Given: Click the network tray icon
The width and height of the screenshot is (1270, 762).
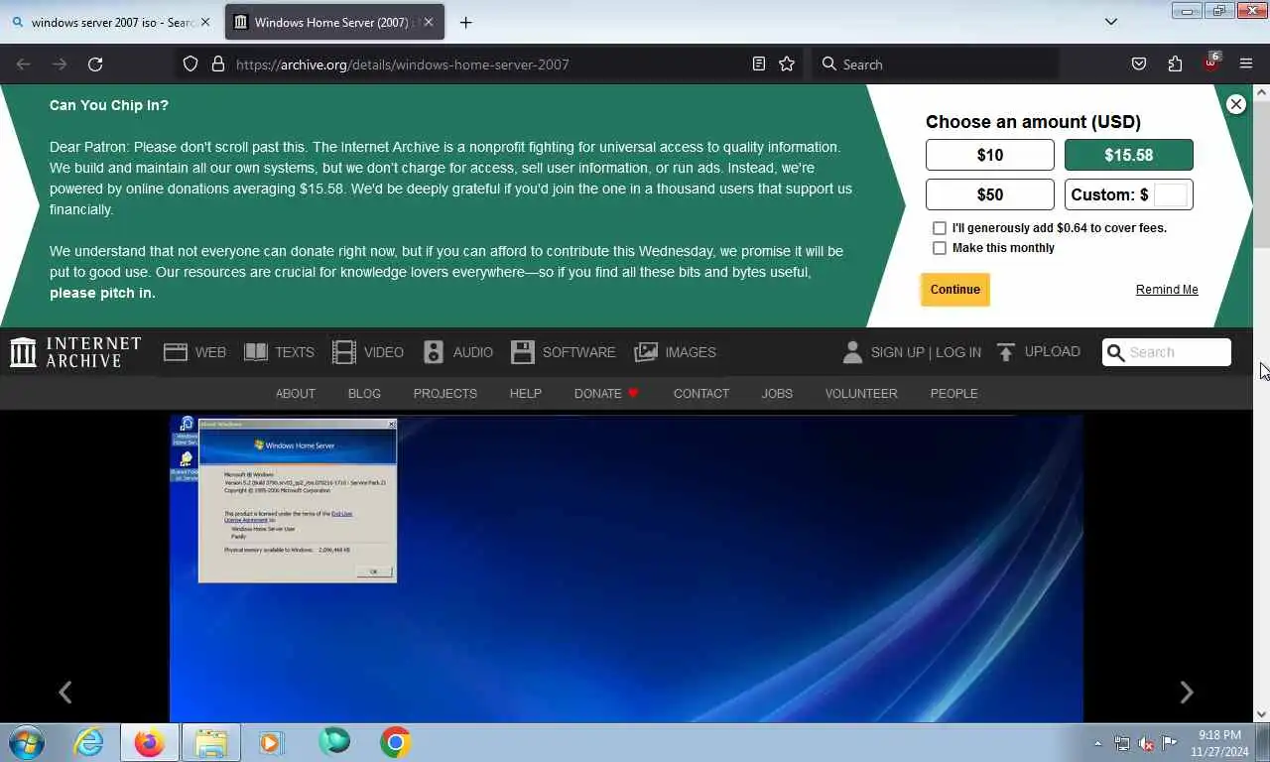Looking at the screenshot, I should click(x=1122, y=743).
